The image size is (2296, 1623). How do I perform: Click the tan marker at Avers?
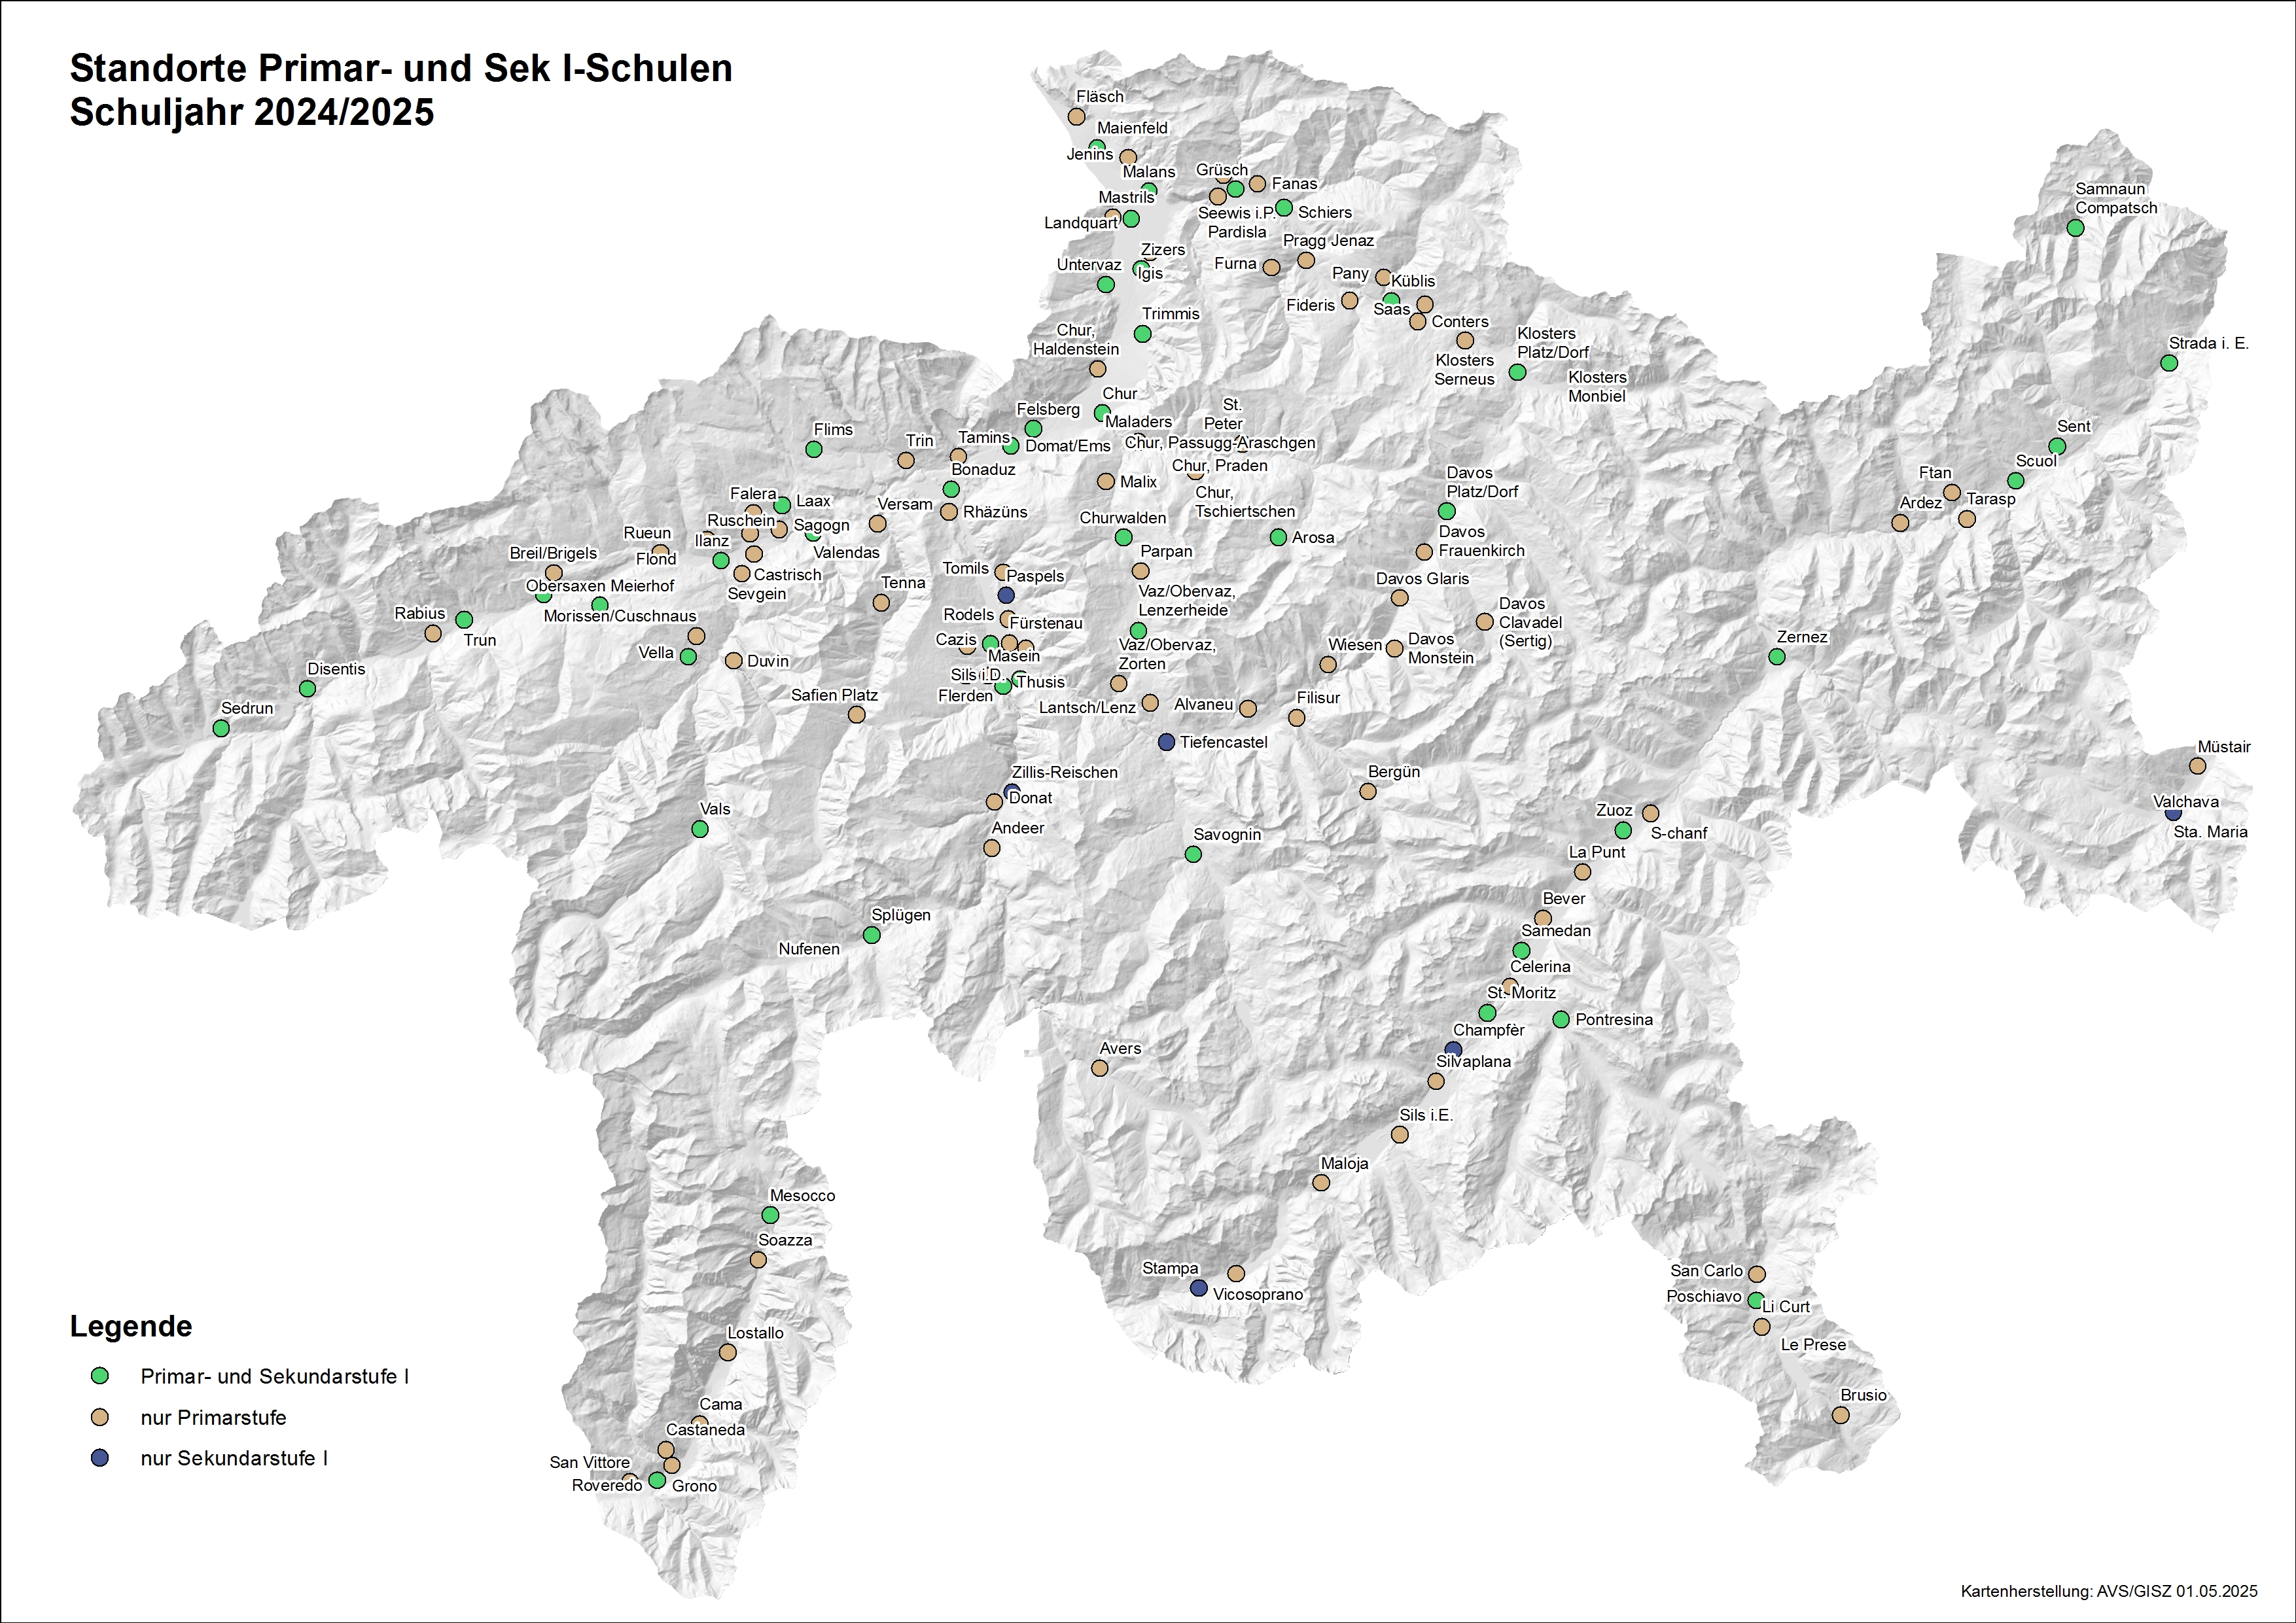coord(1099,1068)
